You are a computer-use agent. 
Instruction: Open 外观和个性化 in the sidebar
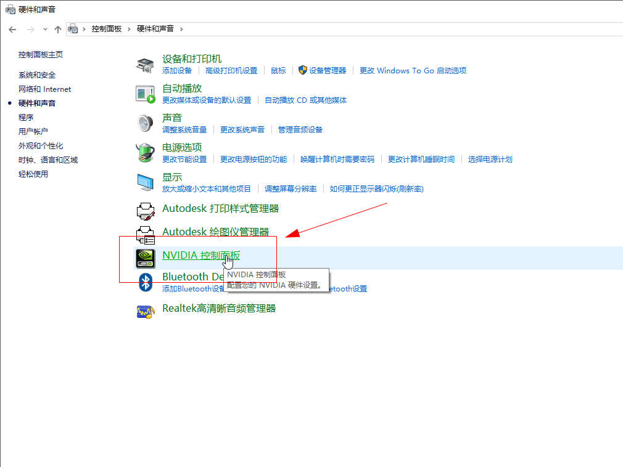point(41,145)
